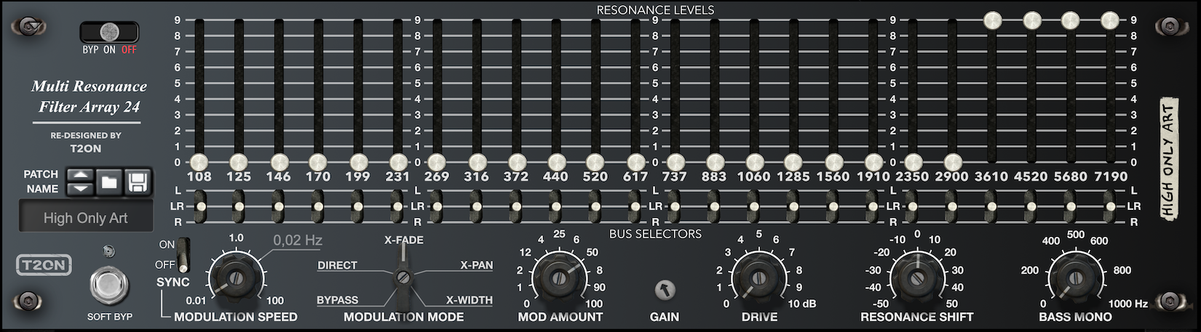Click the Bass Mono frequency knob
The image size is (1201, 332).
(1074, 278)
